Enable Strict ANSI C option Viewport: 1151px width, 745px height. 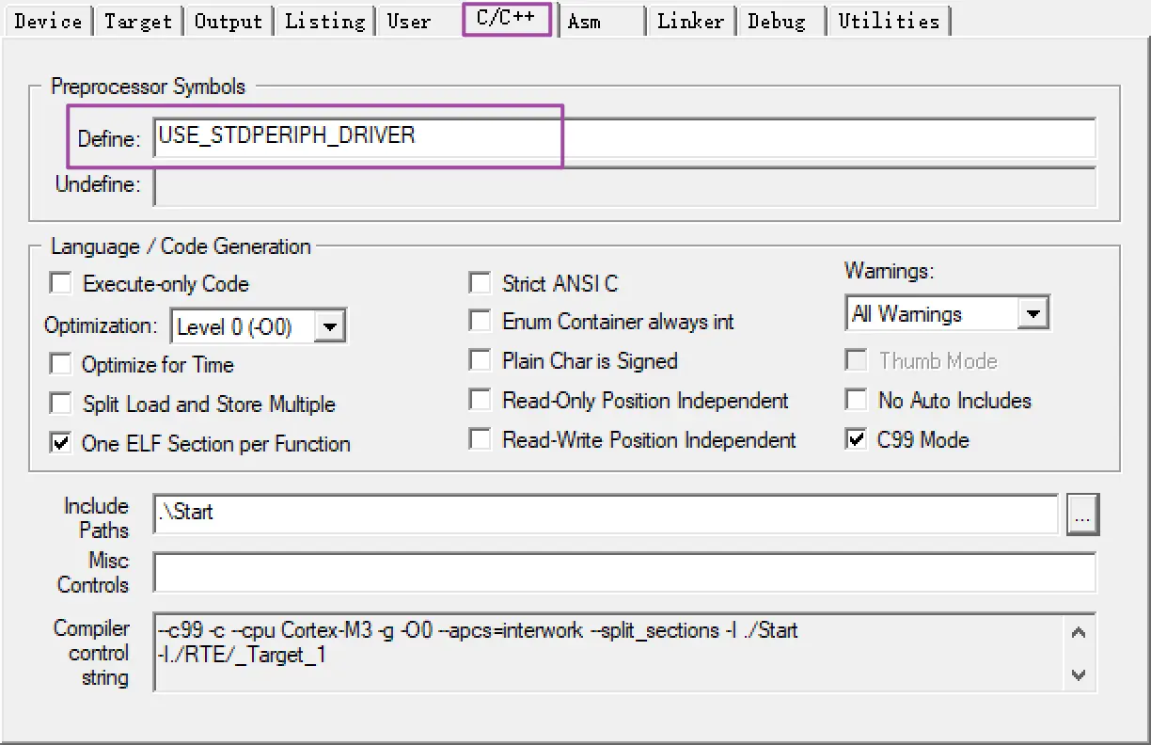tap(481, 283)
